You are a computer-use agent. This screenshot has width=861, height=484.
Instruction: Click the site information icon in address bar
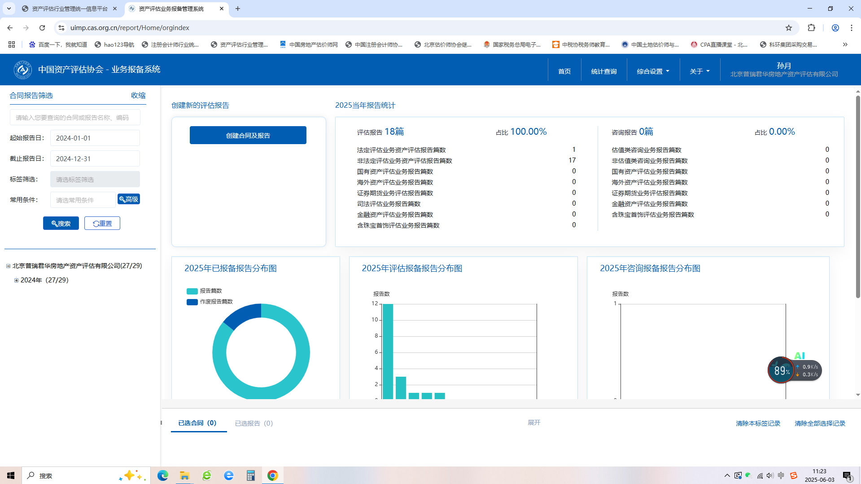pos(61,28)
